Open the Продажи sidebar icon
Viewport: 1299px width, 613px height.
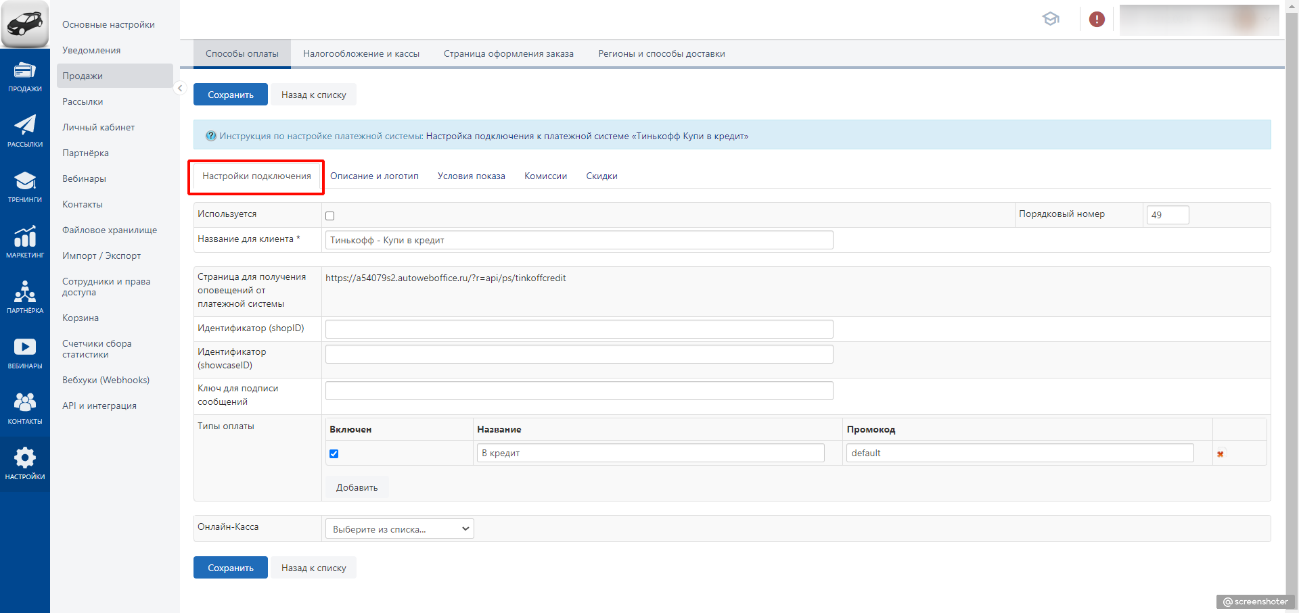(25, 76)
